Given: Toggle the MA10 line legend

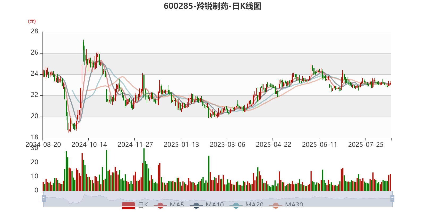Looking at the screenshot, I should click(x=207, y=205).
